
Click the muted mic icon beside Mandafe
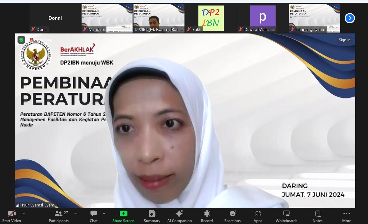(85, 29)
